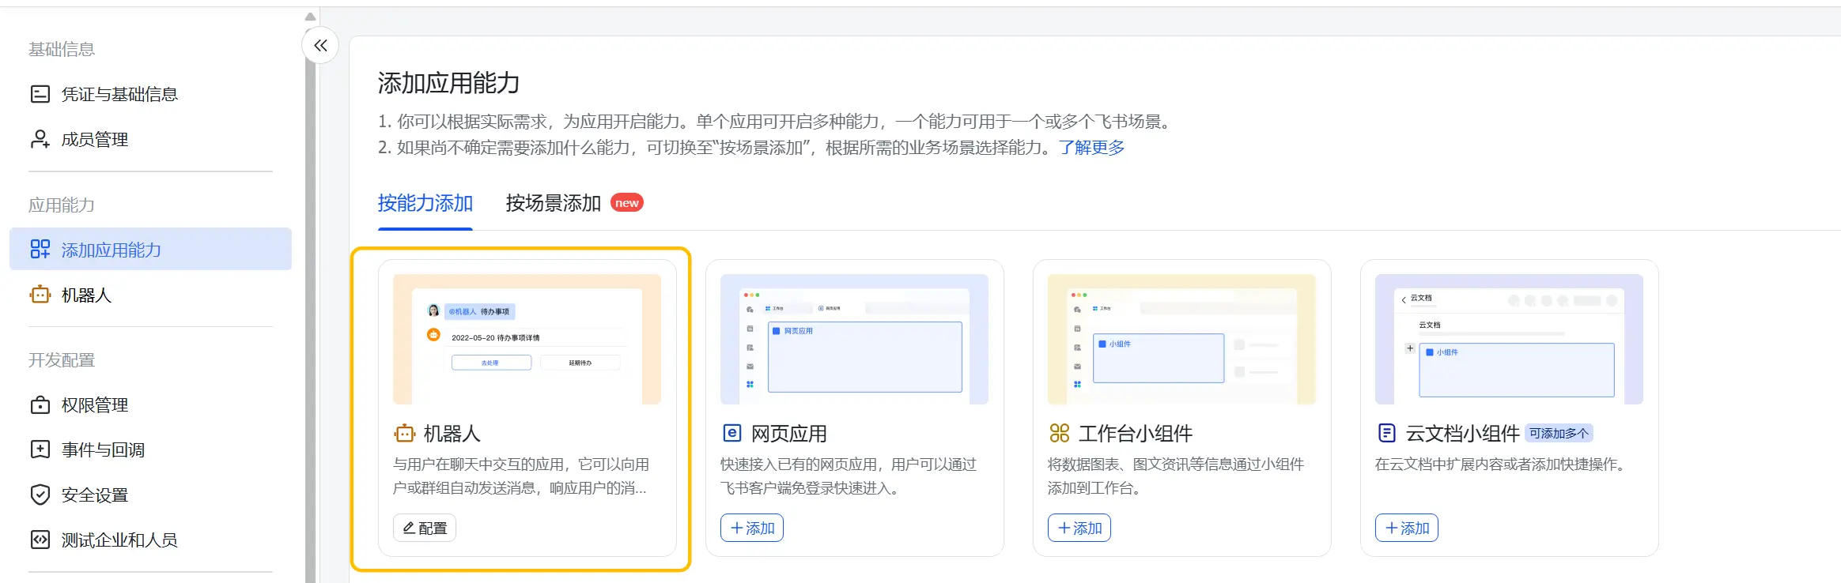Click the 工作台小组件 card title text
The image size is (1841, 583).
point(1136,433)
